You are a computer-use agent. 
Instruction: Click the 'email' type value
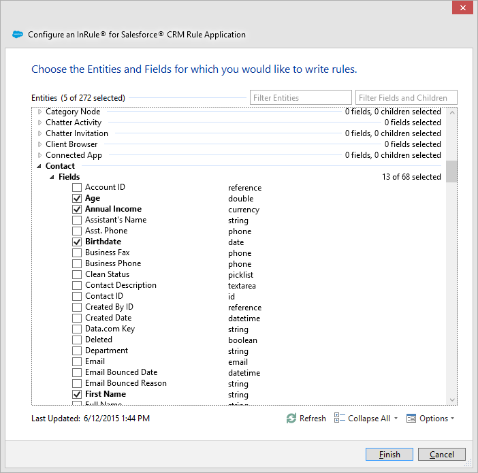[x=238, y=362]
